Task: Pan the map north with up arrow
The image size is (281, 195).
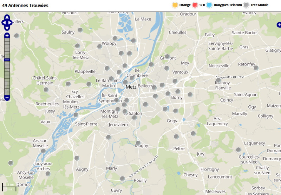Action: pyautogui.click(x=7, y=17)
